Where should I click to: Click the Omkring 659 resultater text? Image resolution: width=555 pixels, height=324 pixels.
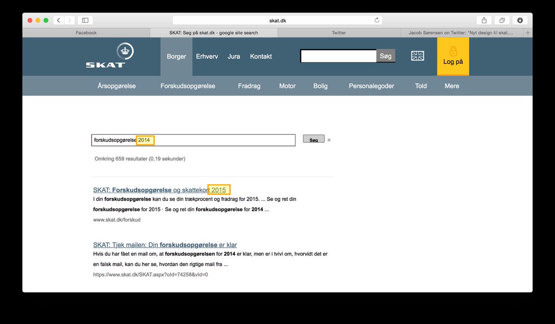(140, 159)
